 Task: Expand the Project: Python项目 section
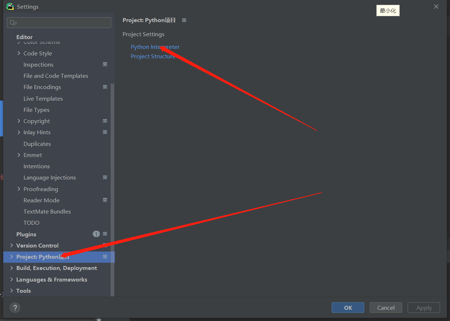click(x=12, y=257)
